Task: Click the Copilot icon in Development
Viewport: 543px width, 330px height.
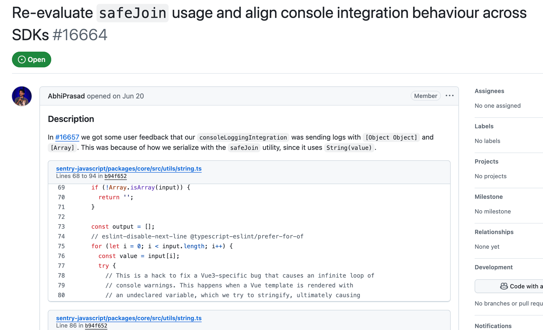Action: click(503, 286)
